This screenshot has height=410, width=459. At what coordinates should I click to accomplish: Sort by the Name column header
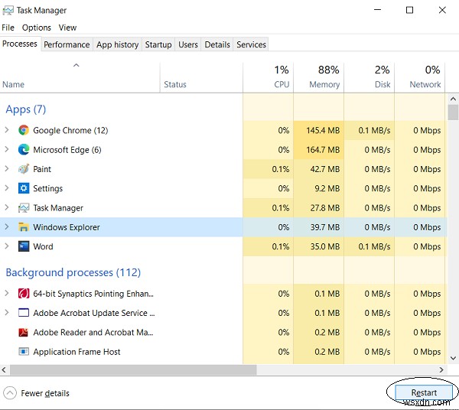pyautogui.click(x=80, y=78)
